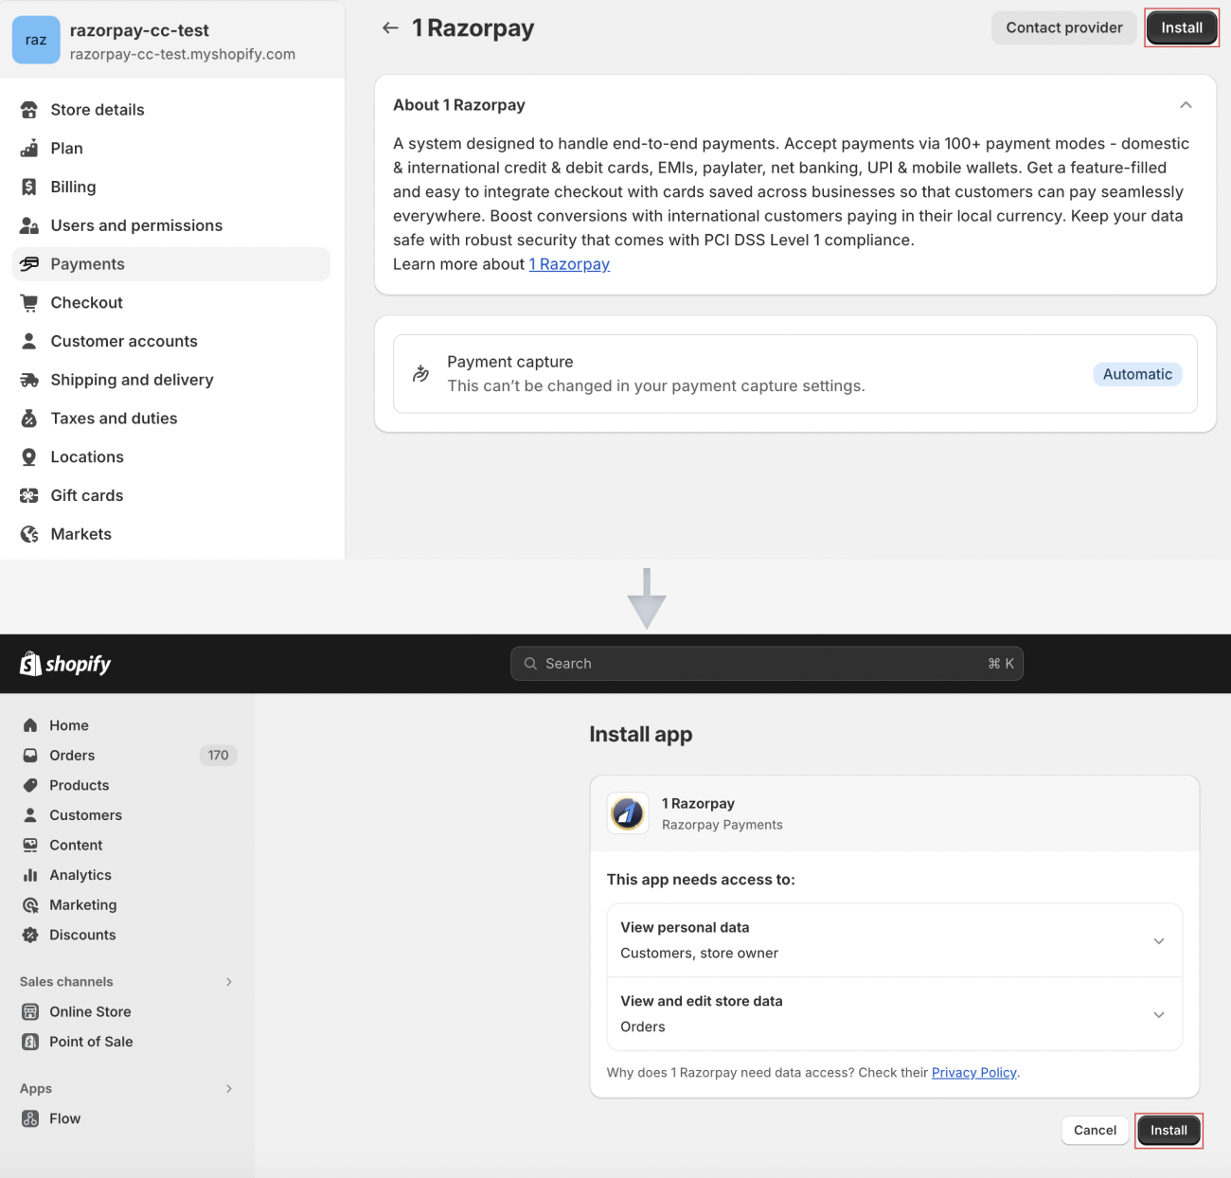
Task: Click the Razorpay Payments subtitle text
Action: click(723, 825)
